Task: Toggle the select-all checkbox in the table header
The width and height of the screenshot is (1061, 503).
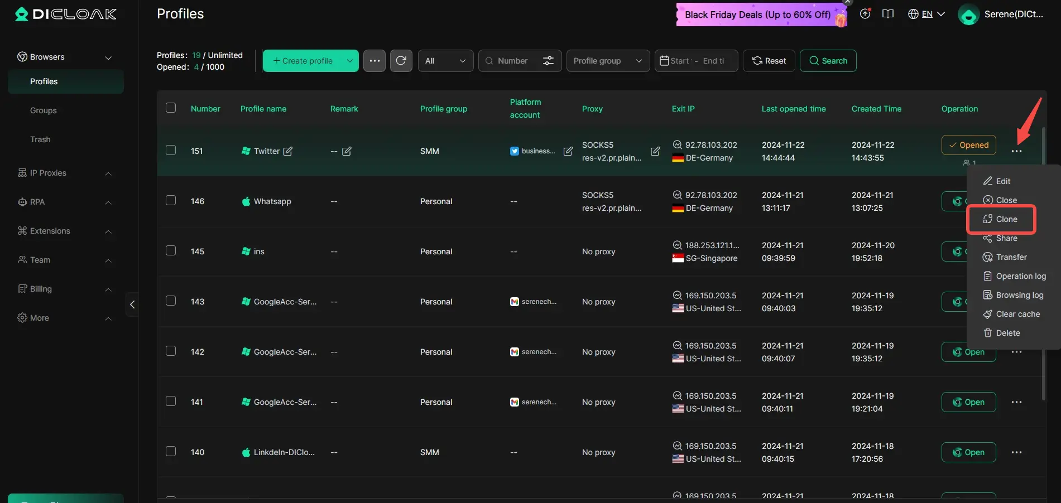Action: (x=171, y=108)
